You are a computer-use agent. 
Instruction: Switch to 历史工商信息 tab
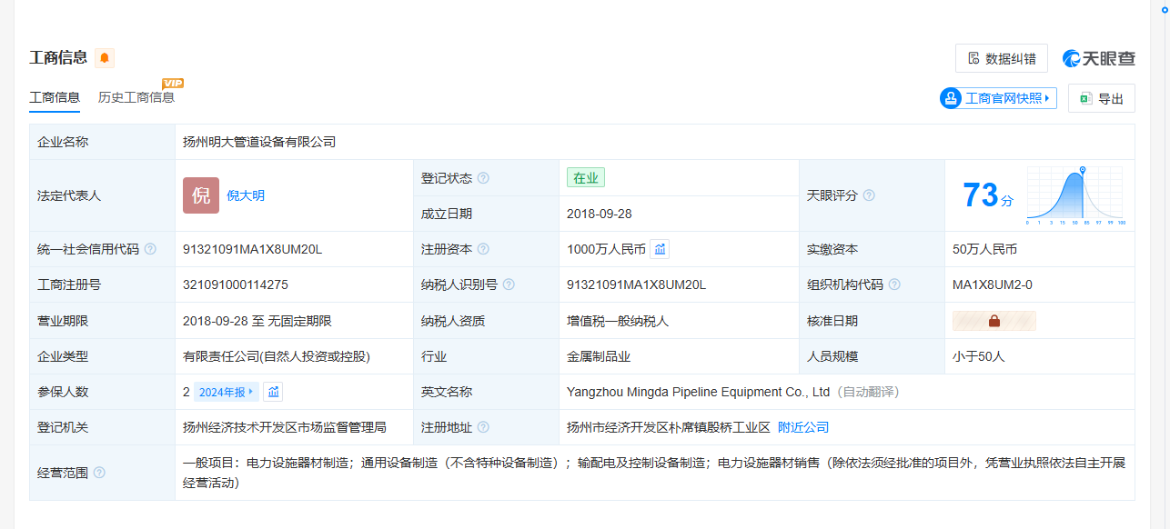click(136, 97)
